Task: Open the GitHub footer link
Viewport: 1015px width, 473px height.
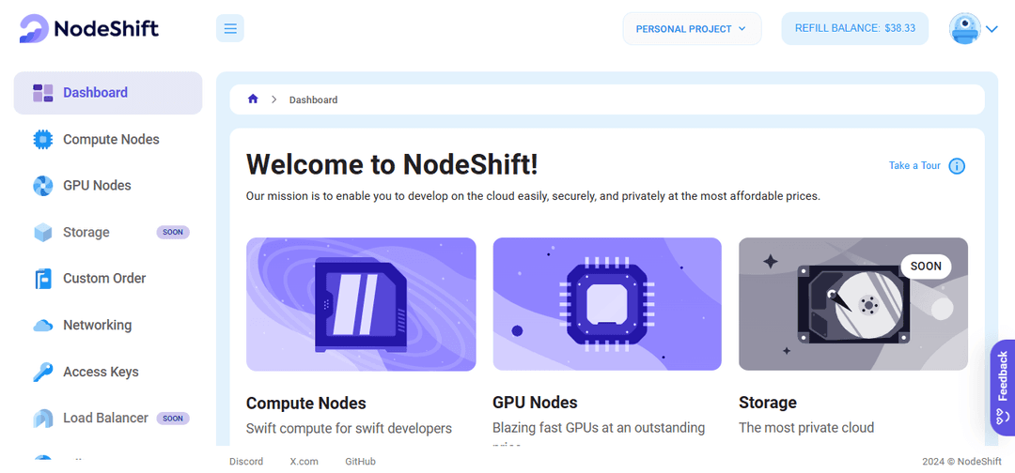Action: pyautogui.click(x=361, y=462)
